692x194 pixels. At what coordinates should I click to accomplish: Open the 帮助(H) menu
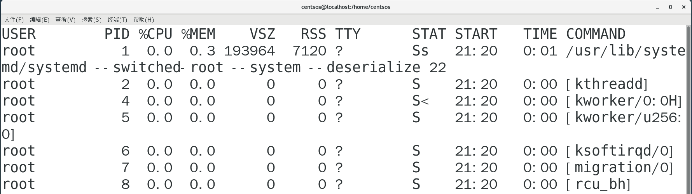tap(143, 20)
